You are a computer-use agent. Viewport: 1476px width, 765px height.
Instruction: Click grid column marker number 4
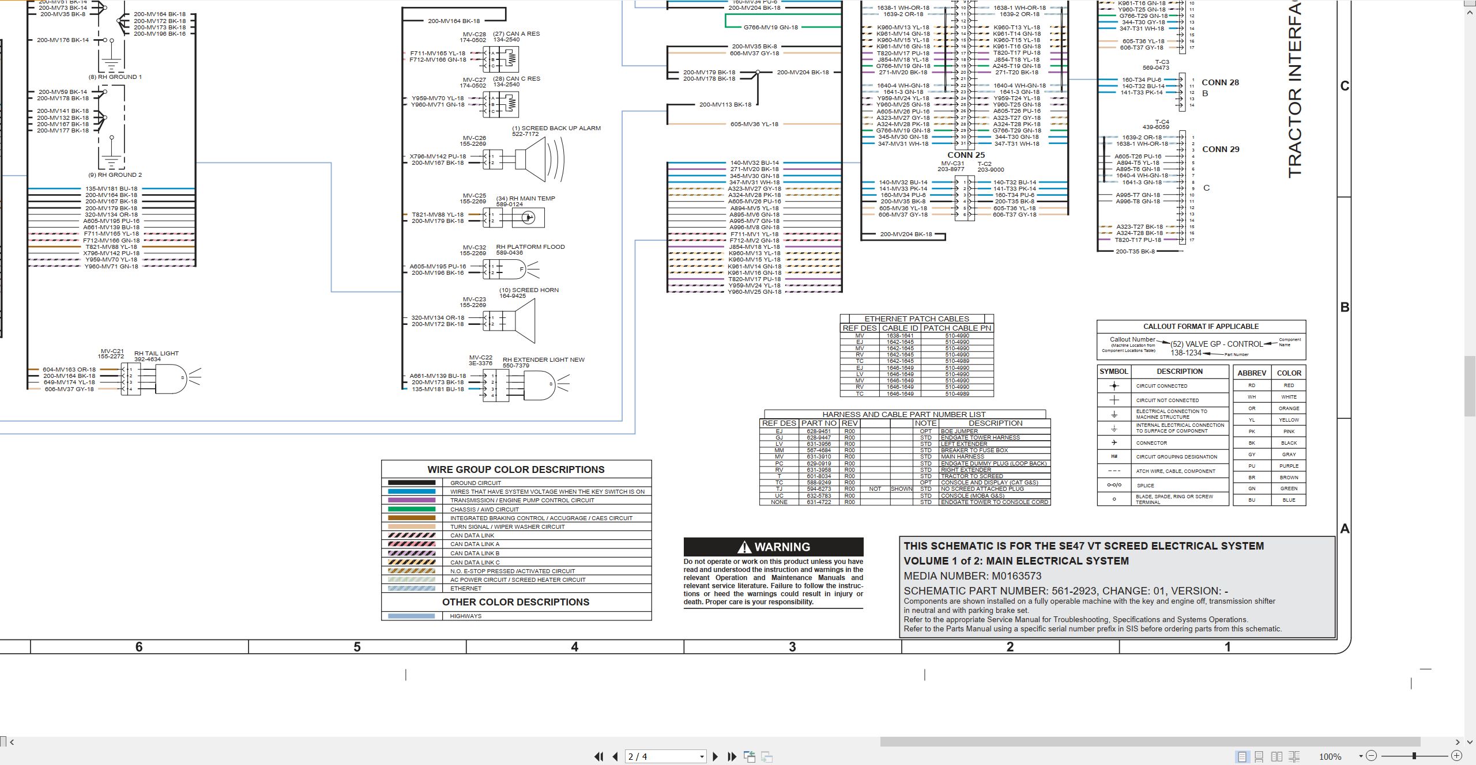pyautogui.click(x=574, y=647)
